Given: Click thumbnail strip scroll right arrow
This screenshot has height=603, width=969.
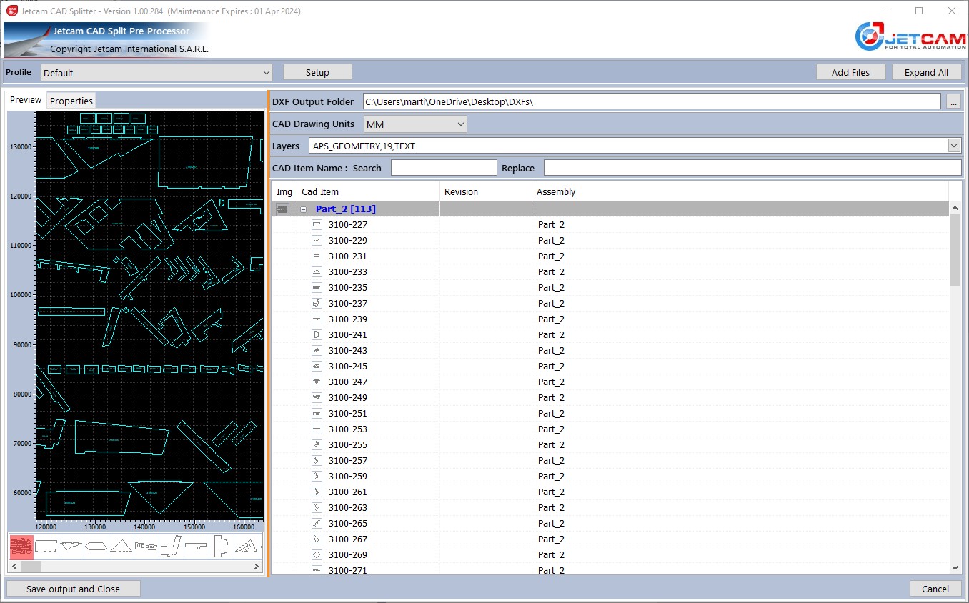Looking at the screenshot, I should click(x=257, y=566).
